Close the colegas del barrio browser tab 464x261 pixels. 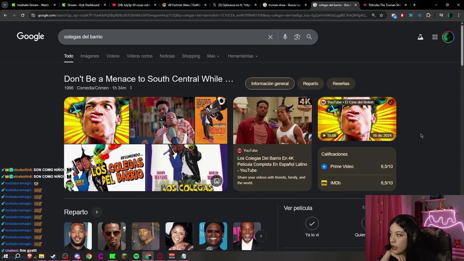click(x=356, y=5)
